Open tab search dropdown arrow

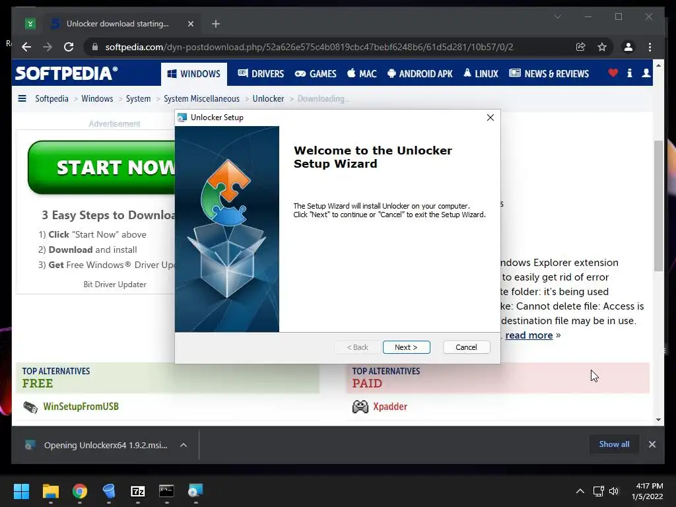[557, 17]
